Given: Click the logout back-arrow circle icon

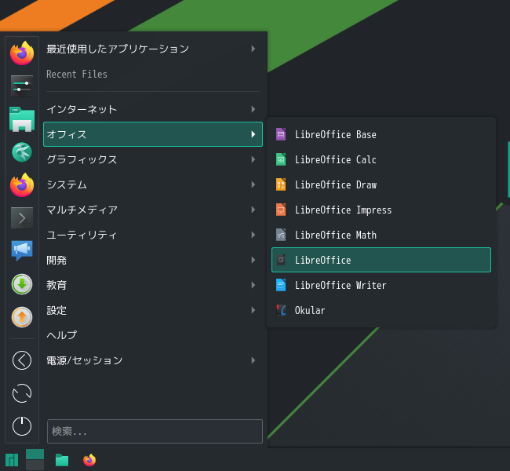Looking at the screenshot, I should coord(22,360).
